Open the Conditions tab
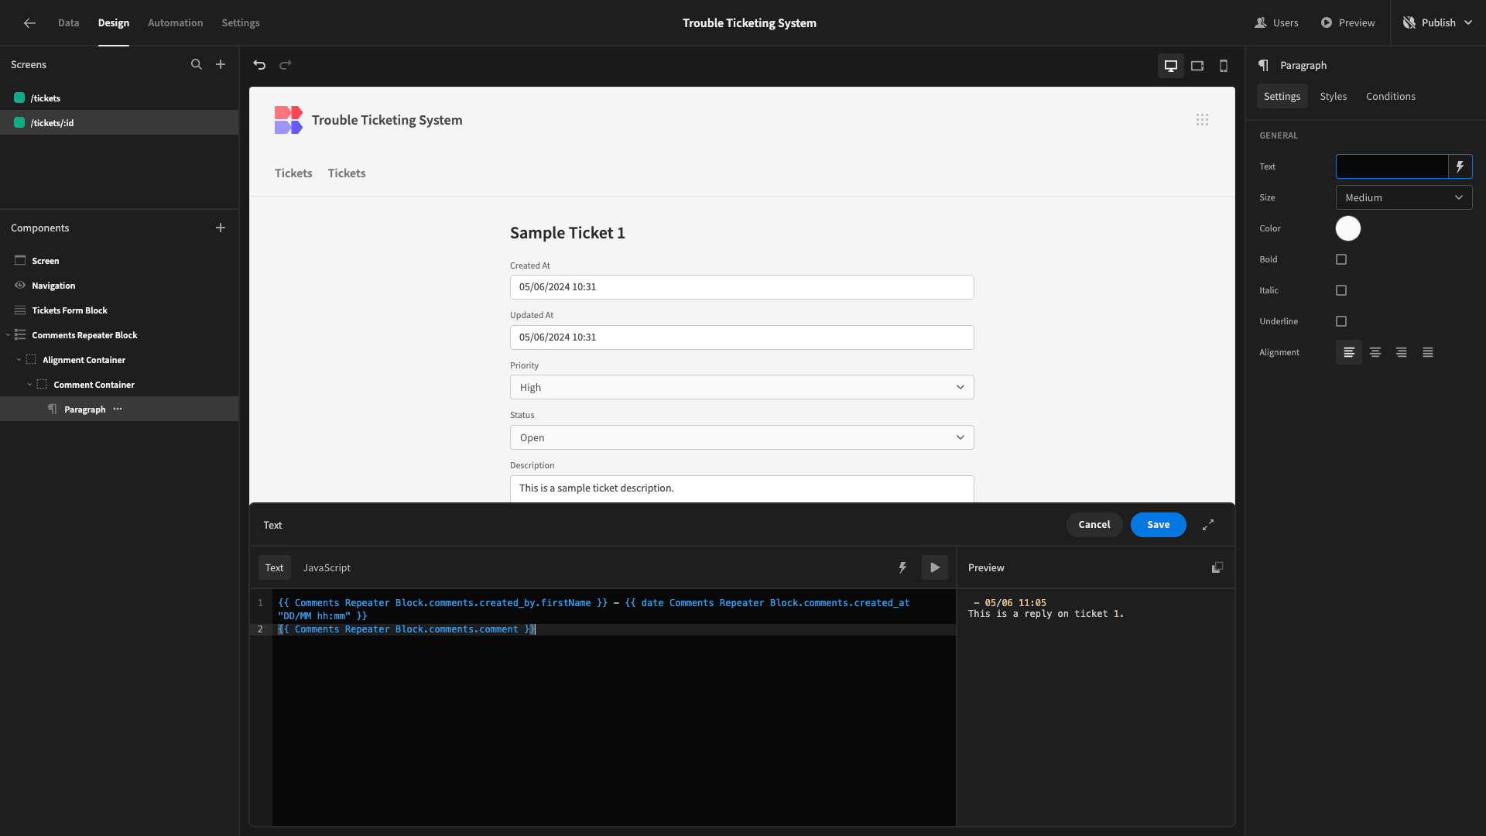The image size is (1486, 836). [1391, 96]
